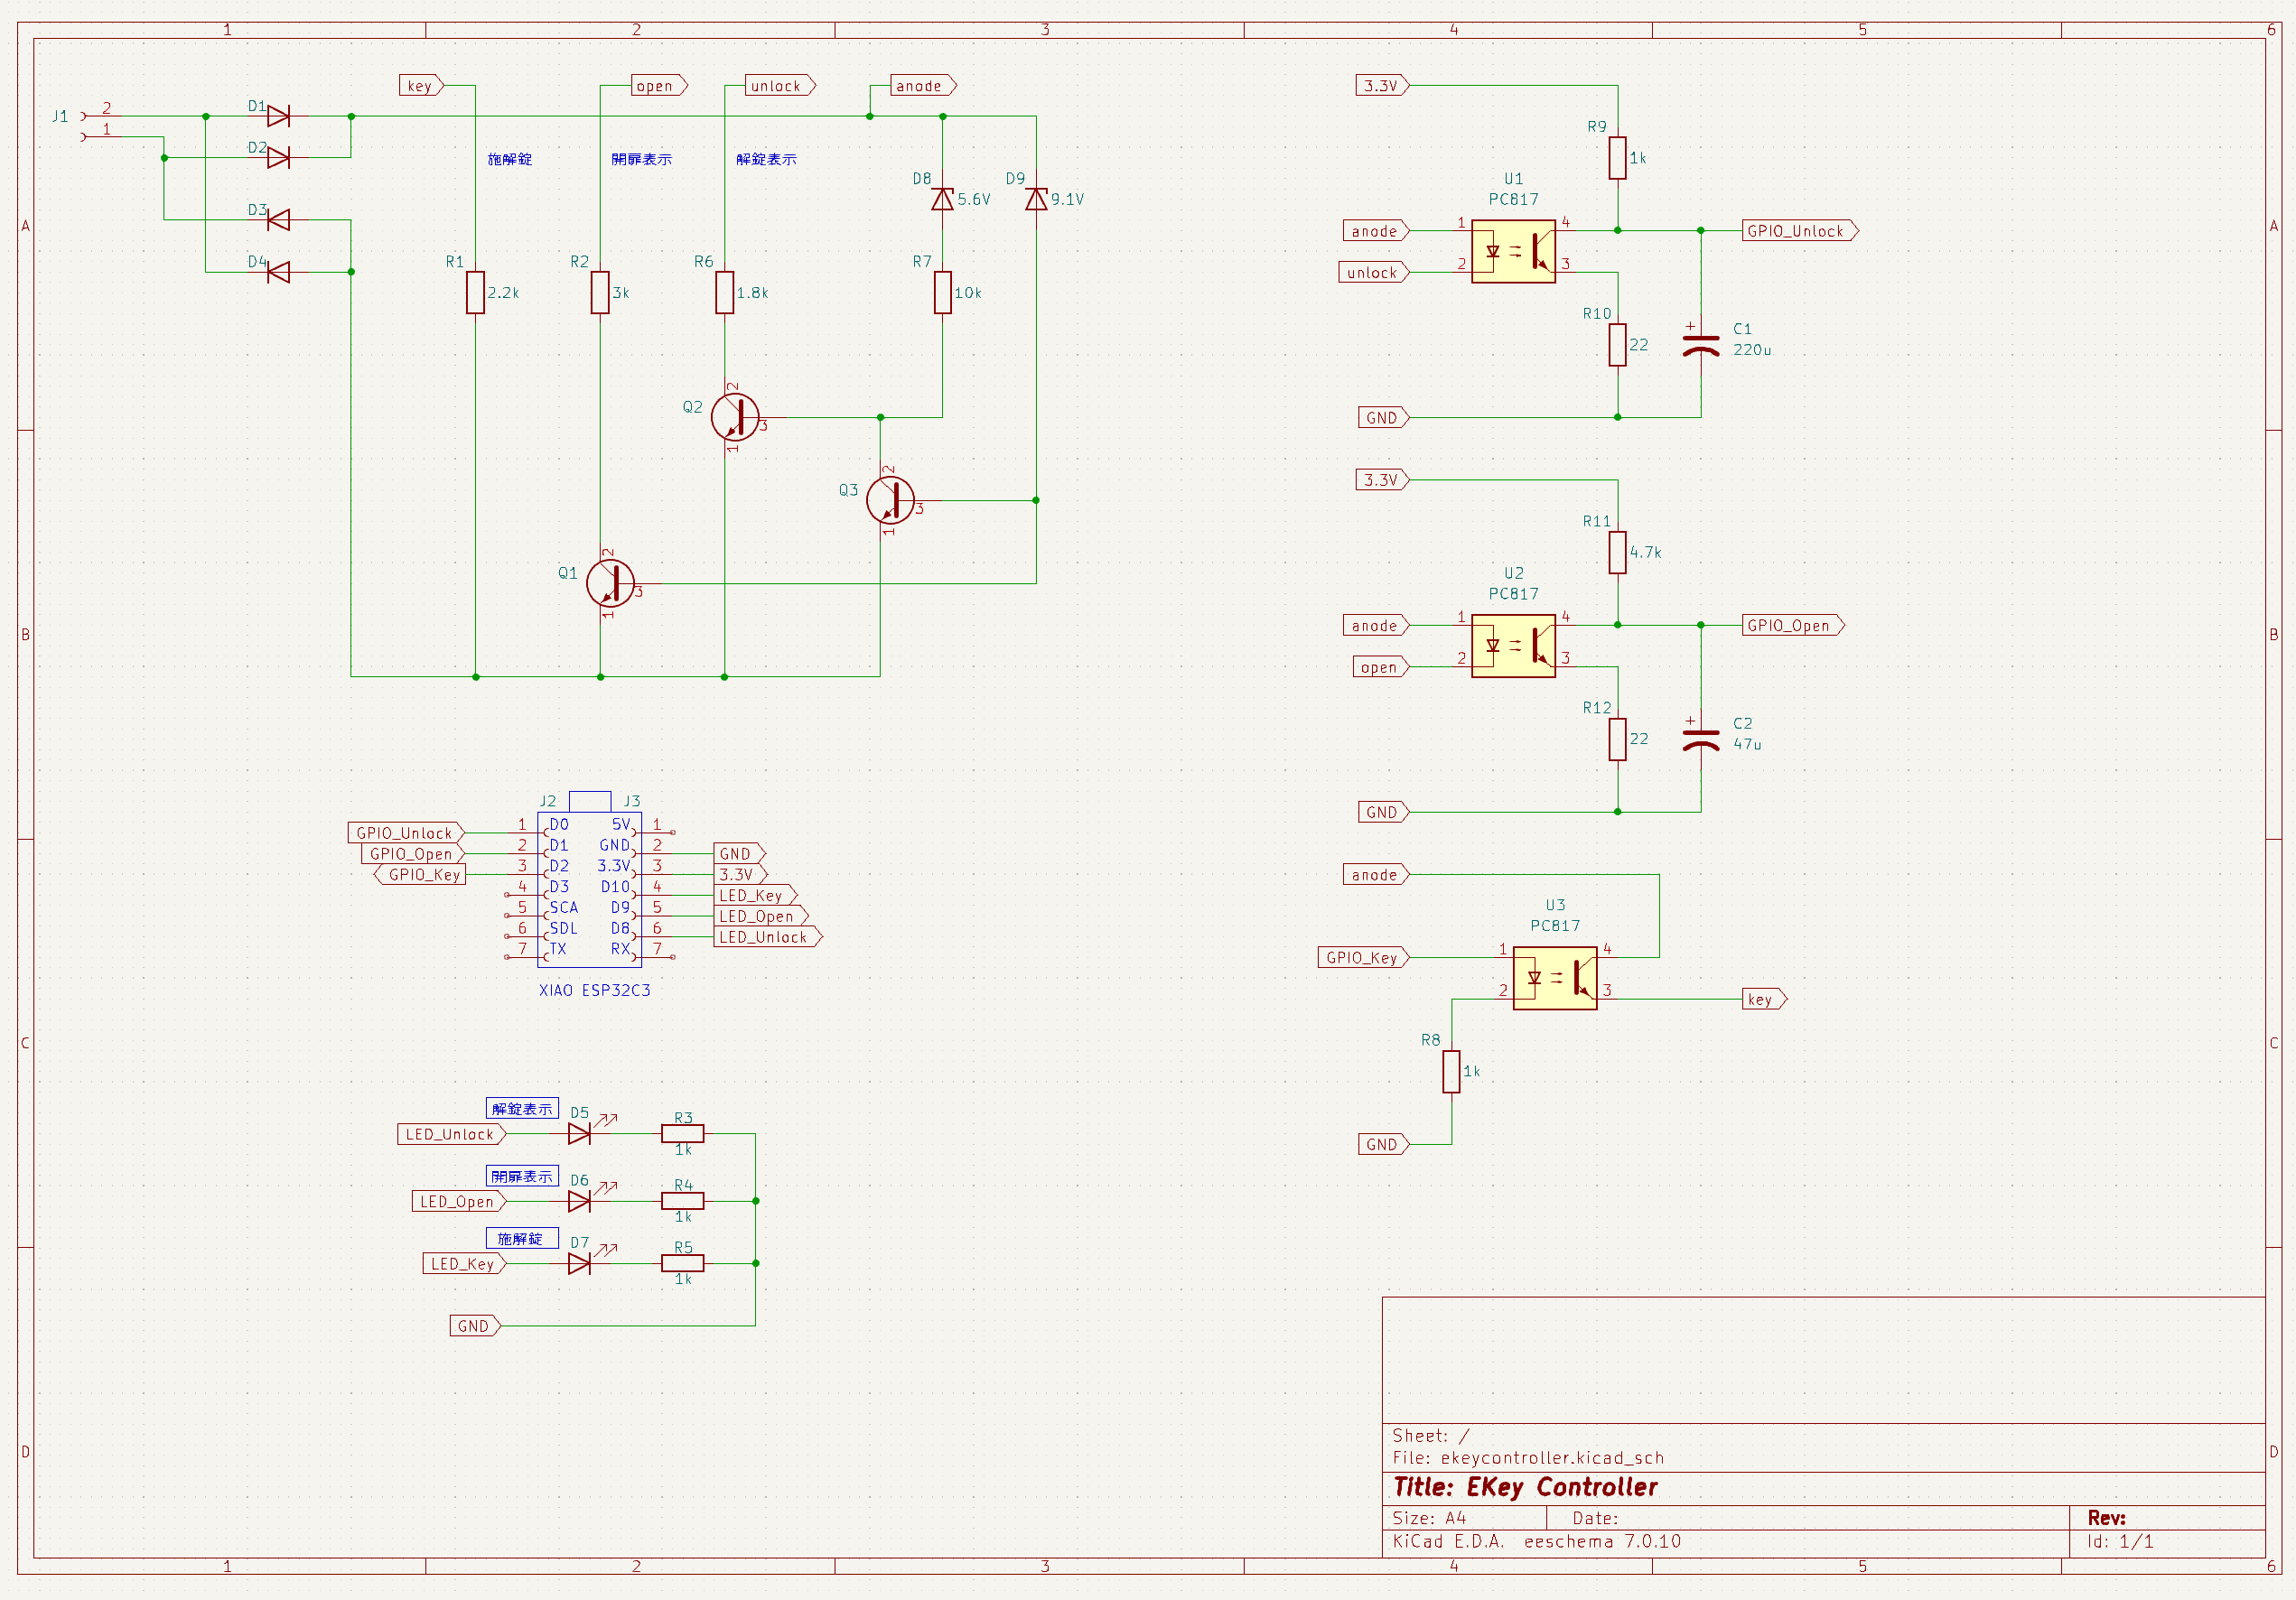Select the unlock label at top
The image size is (2296, 1600).
tap(779, 86)
